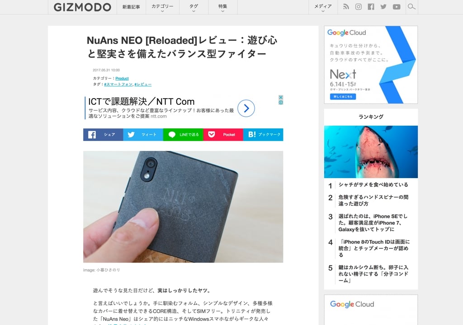Viewport: 463px width, 325px height.
Task: Click the GIZMODO logo
Action: tap(82, 7)
